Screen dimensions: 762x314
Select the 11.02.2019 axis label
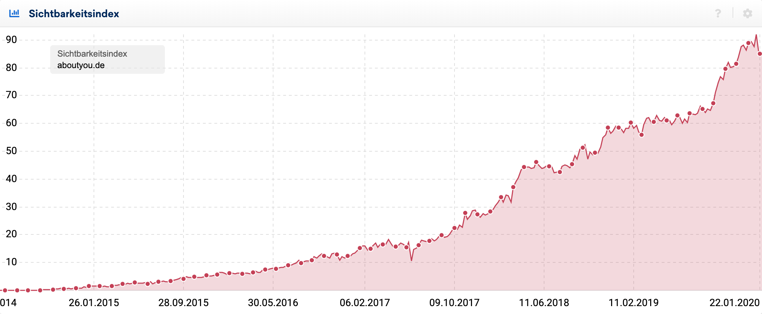click(x=634, y=303)
